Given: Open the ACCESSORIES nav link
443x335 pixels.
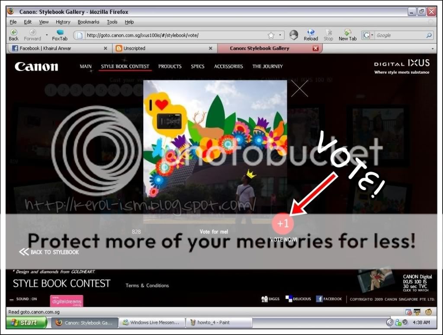Looking at the screenshot, I should click(228, 66).
